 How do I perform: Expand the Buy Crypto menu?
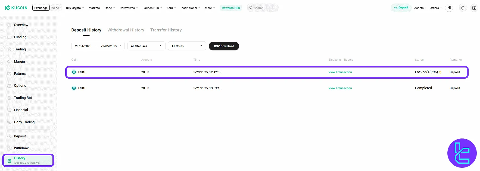(x=75, y=8)
